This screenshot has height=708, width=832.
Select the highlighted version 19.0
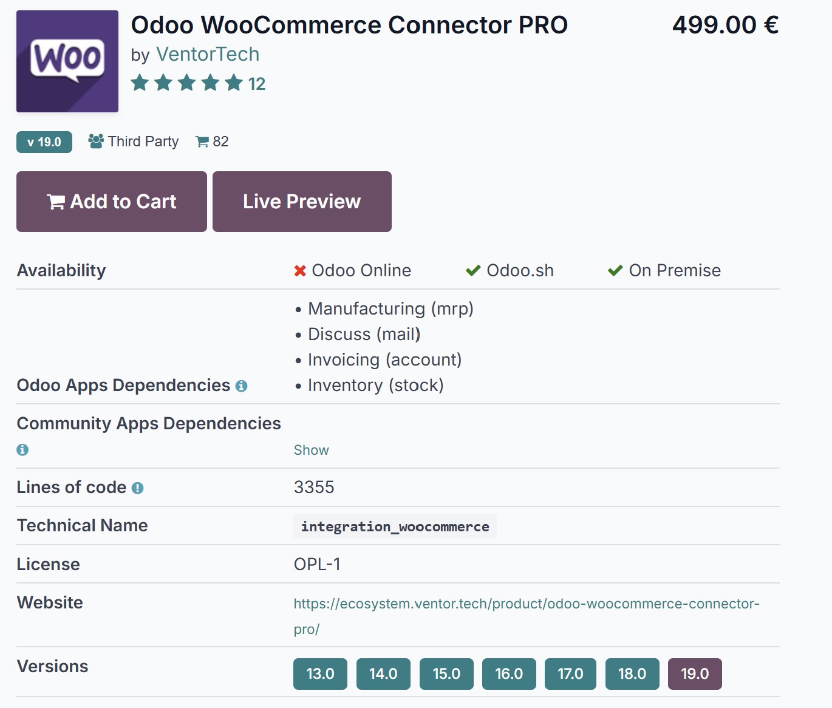point(695,673)
